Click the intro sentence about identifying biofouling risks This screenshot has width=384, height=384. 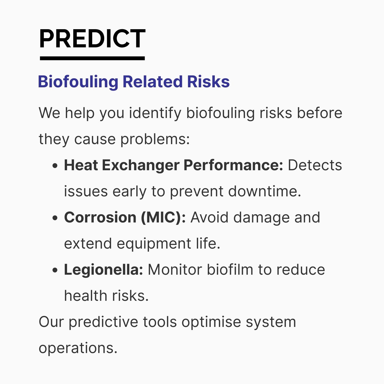(x=190, y=126)
